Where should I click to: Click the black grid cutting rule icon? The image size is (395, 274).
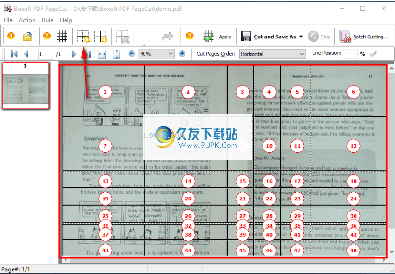(62, 37)
